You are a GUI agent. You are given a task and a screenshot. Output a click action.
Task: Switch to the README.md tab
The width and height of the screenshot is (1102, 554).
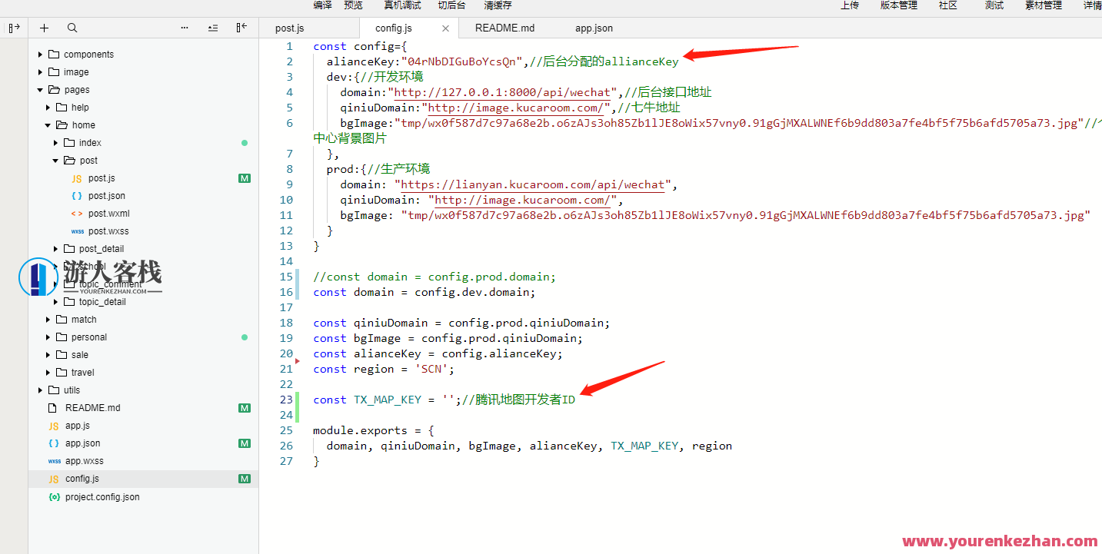click(x=504, y=28)
